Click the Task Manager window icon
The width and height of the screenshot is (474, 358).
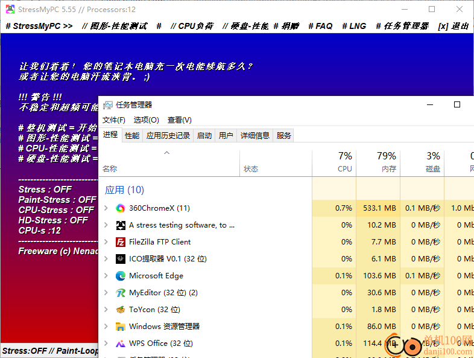107,105
